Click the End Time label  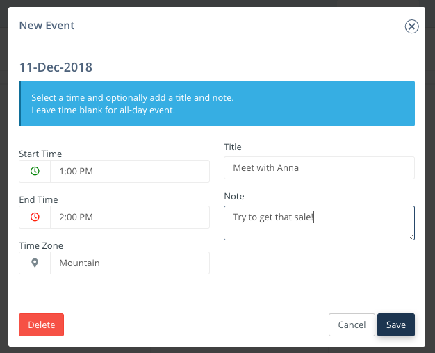click(38, 199)
